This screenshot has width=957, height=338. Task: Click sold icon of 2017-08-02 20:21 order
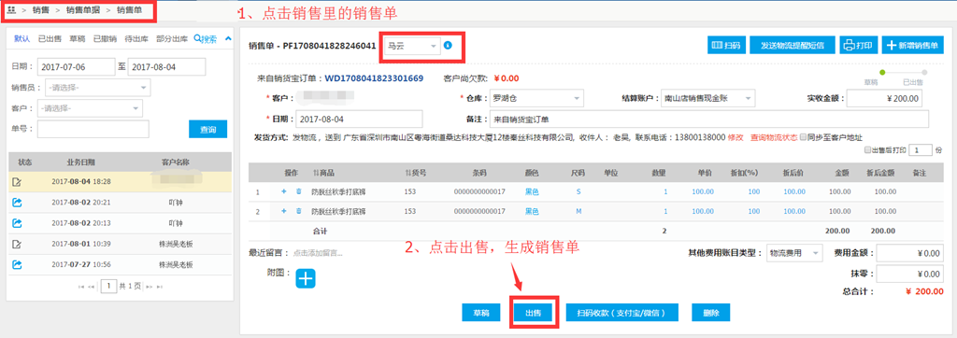[18, 203]
